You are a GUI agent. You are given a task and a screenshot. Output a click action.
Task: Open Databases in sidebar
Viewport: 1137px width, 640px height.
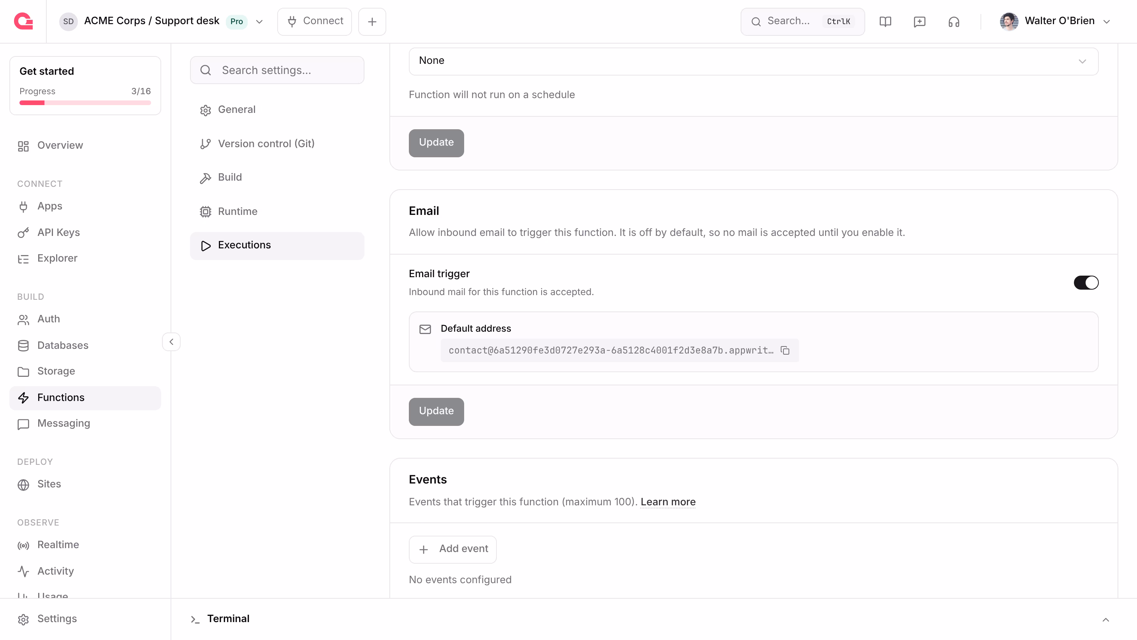[x=85, y=345]
